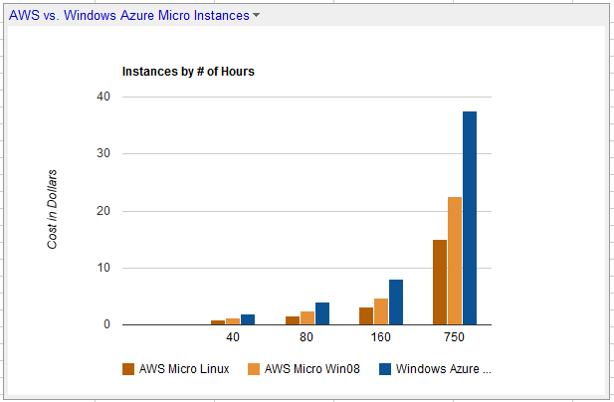Select the 'Instances by # of Hours' chart heading

tap(188, 72)
